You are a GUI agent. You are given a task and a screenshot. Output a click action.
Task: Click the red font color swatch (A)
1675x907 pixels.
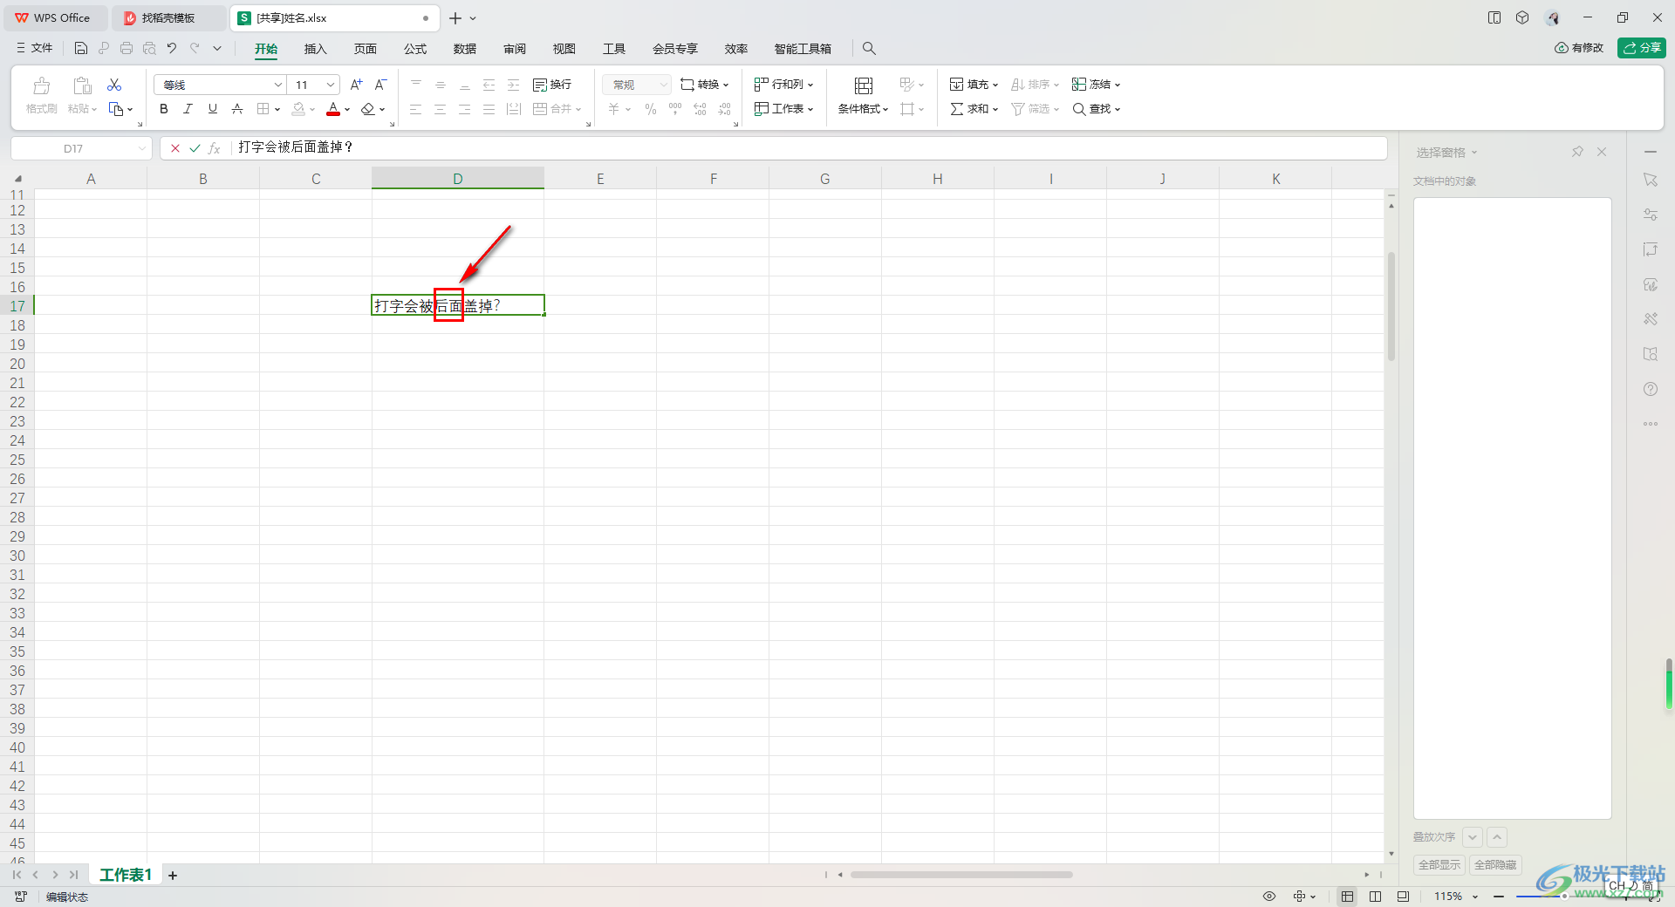[x=333, y=109]
